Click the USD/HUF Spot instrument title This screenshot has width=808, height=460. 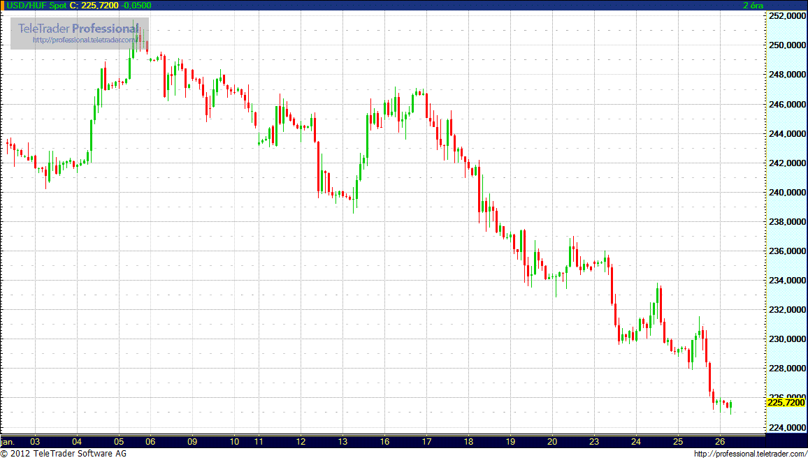point(36,5)
